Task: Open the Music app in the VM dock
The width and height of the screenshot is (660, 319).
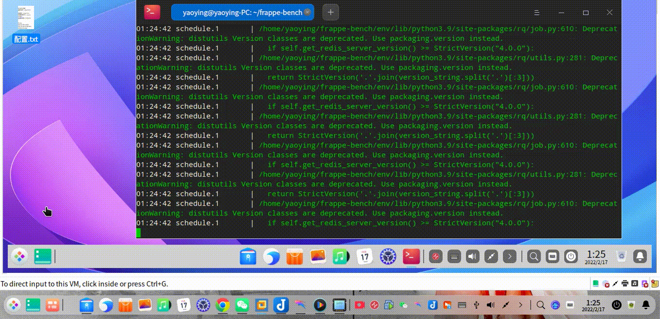Action: point(341,256)
